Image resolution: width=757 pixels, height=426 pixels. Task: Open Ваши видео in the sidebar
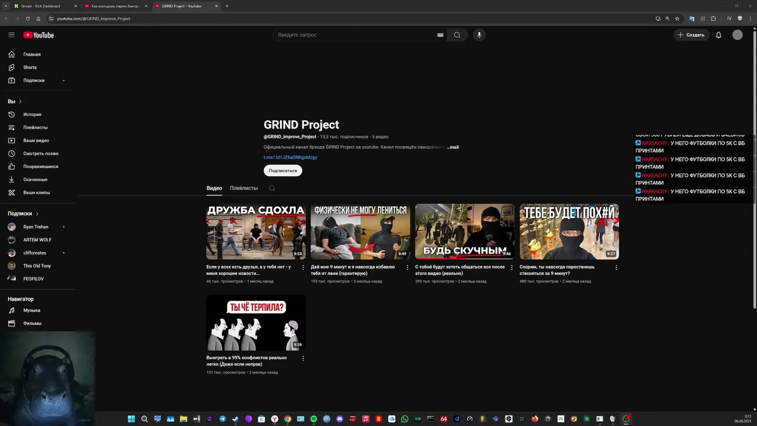tap(38, 140)
